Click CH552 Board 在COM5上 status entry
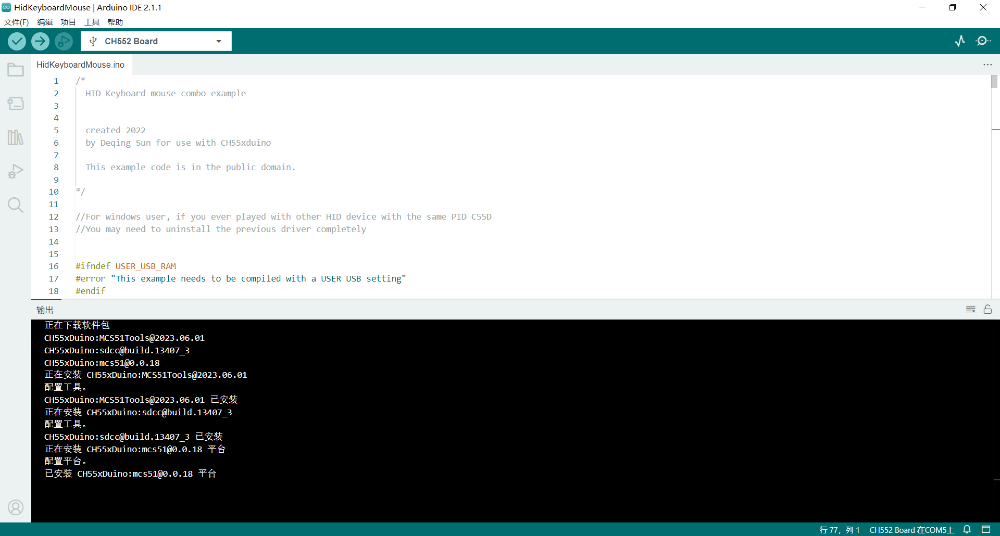 coord(911,530)
